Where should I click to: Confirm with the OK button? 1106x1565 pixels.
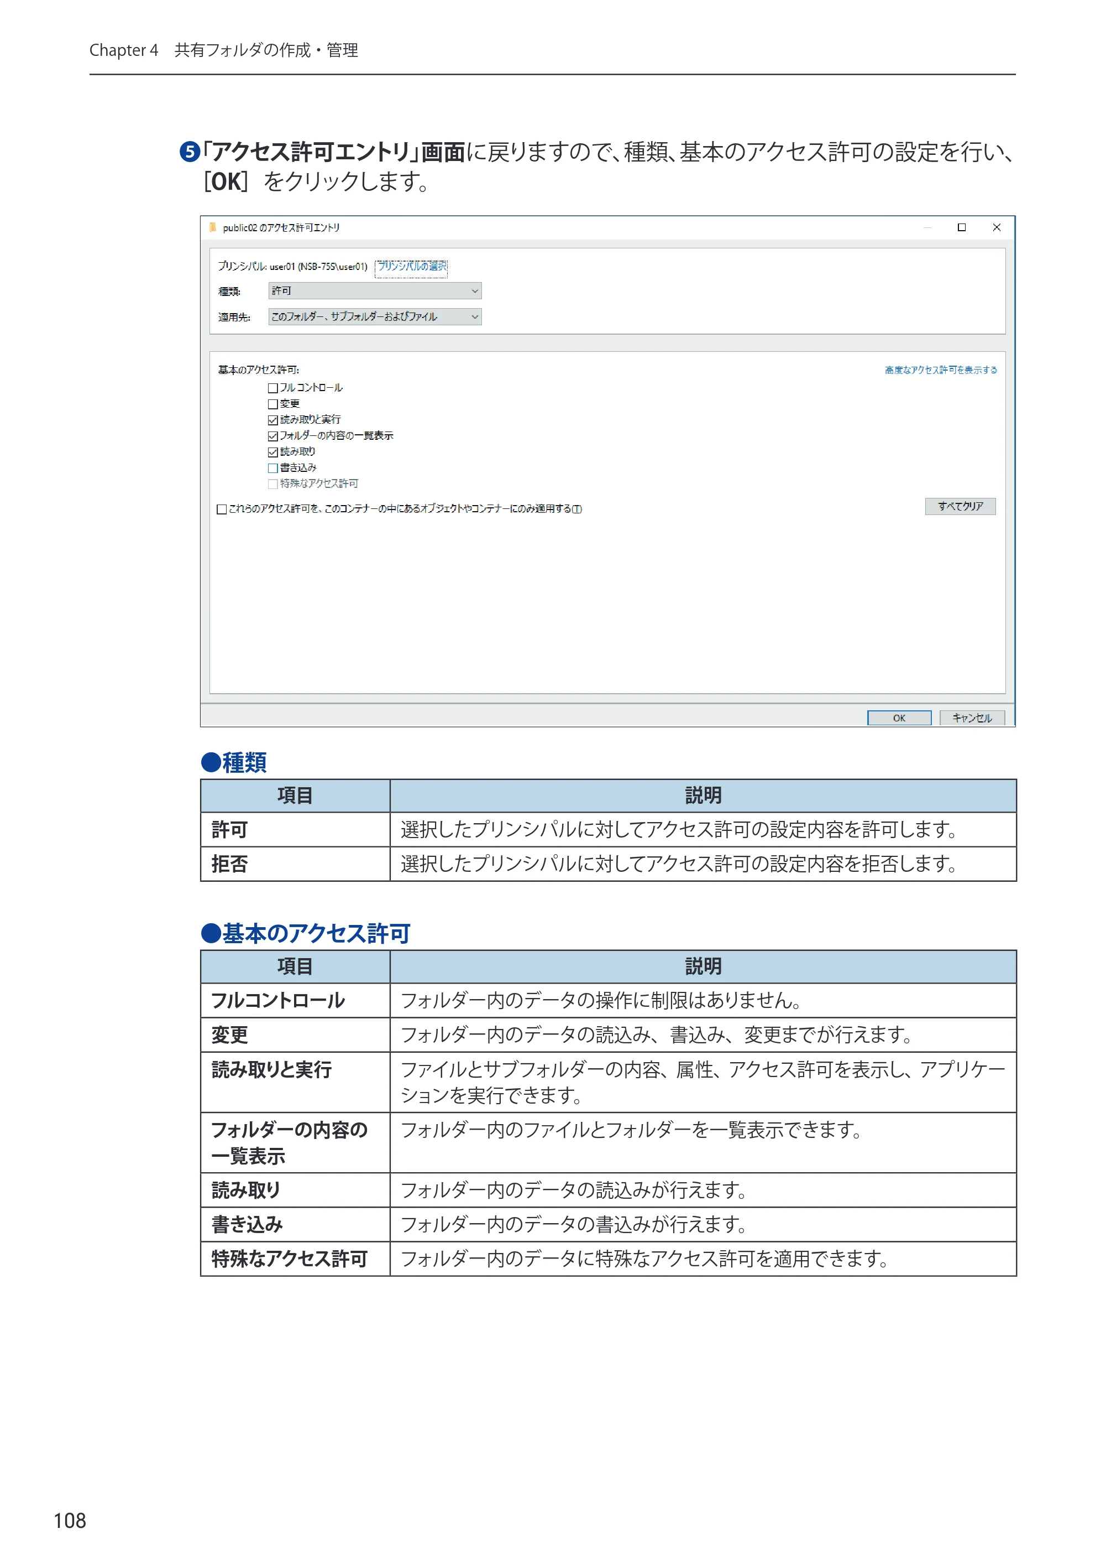(898, 717)
